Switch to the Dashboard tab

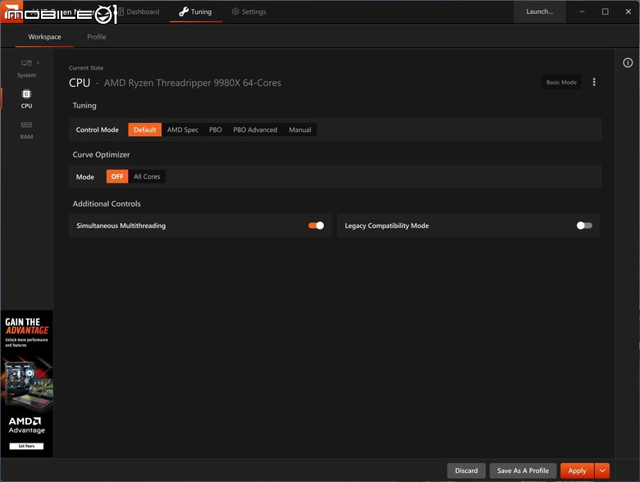pyautogui.click(x=139, y=11)
